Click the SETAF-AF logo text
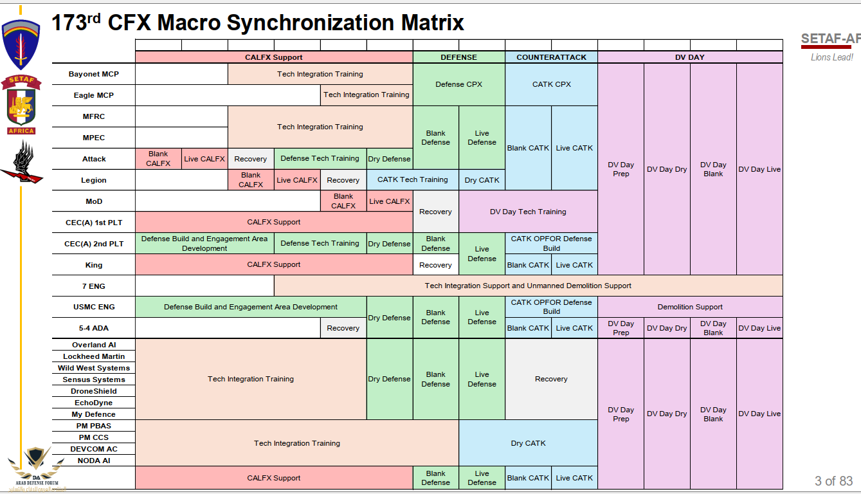861x494 pixels. [x=830, y=39]
